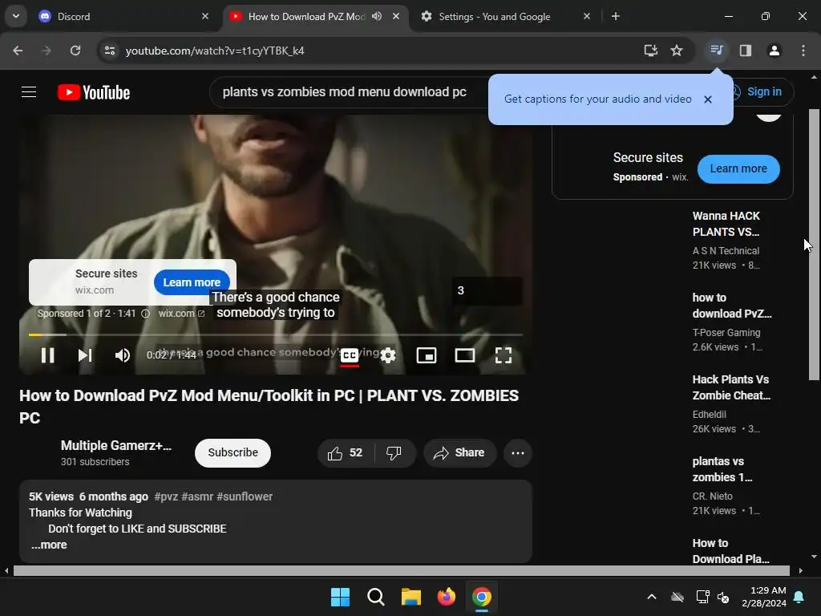Toggle theater mode view
The image size is (821, 616).
point(464,355)
